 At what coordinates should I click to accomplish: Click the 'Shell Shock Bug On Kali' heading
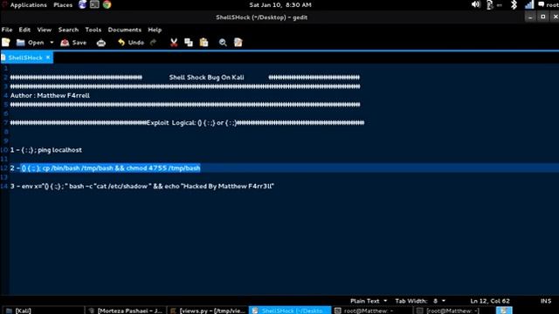(206, 78)
